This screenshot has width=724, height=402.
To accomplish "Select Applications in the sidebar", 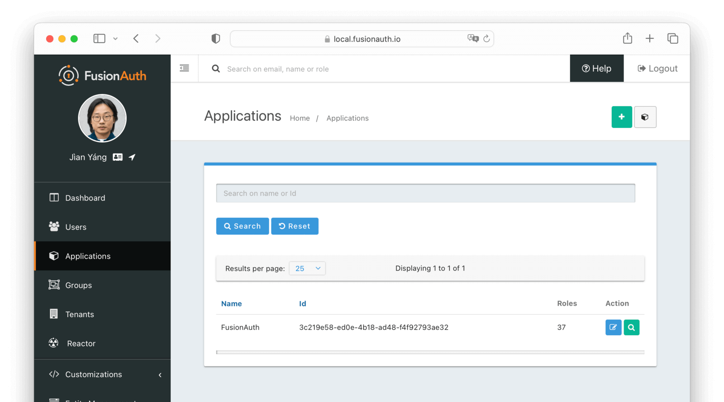I will (x=102, y=256).
